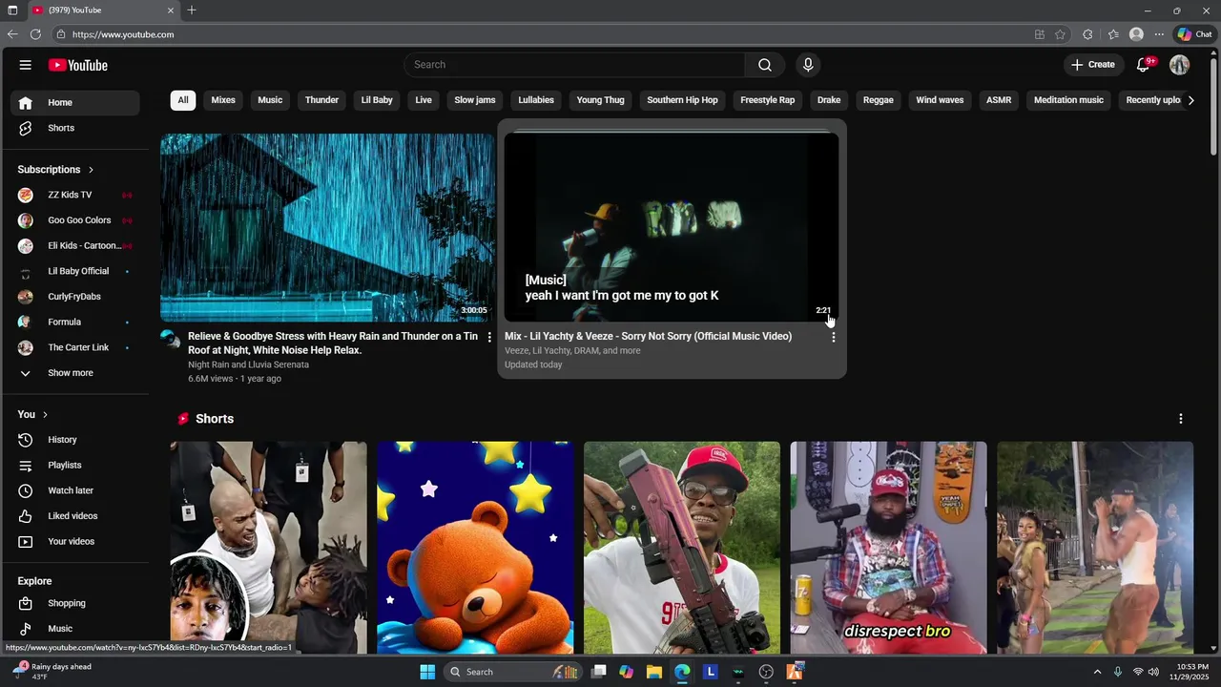
Task: Select the Slow jams filter chip
Action: [475, 100]
